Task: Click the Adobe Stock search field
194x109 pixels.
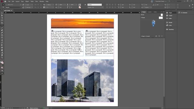Action: (x=175, y=1)
